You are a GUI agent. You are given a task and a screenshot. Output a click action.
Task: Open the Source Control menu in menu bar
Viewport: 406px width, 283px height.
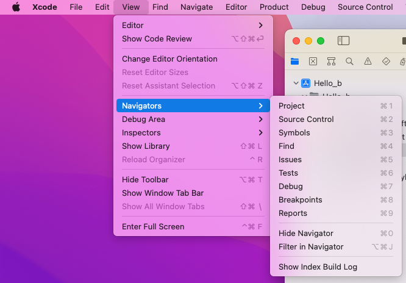pyautogui.click(x=365, y=7)
